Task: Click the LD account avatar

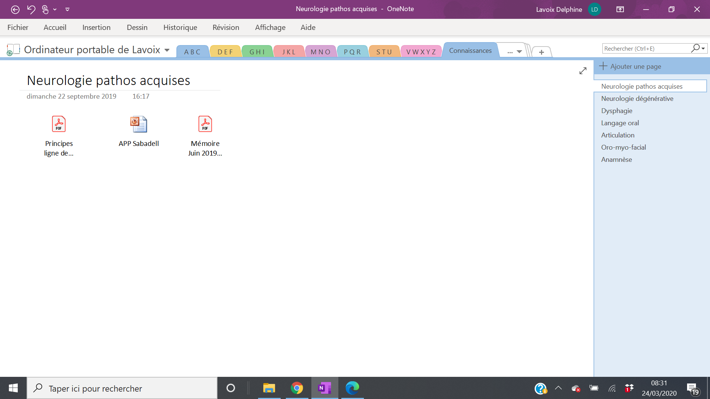Action: [x=594, y=10]
